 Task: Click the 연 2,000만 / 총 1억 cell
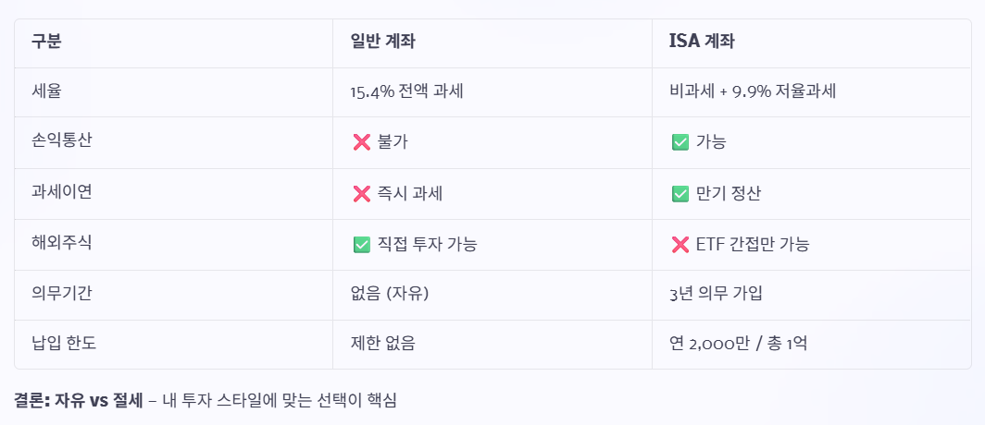(738, 344)
